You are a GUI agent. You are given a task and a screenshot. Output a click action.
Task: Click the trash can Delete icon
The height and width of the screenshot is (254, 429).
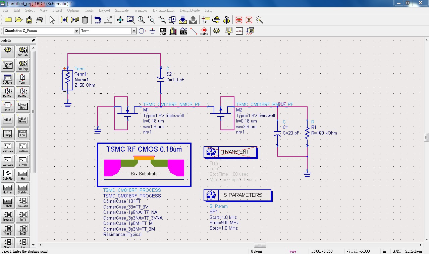point(85,20)
